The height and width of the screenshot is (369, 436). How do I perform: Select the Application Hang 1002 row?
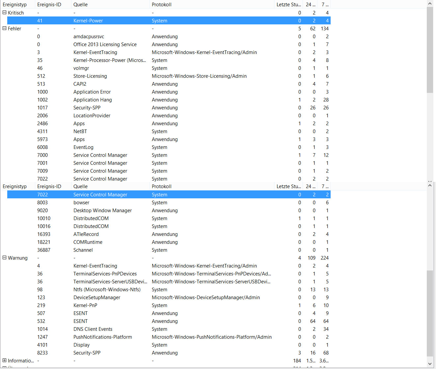169,99
